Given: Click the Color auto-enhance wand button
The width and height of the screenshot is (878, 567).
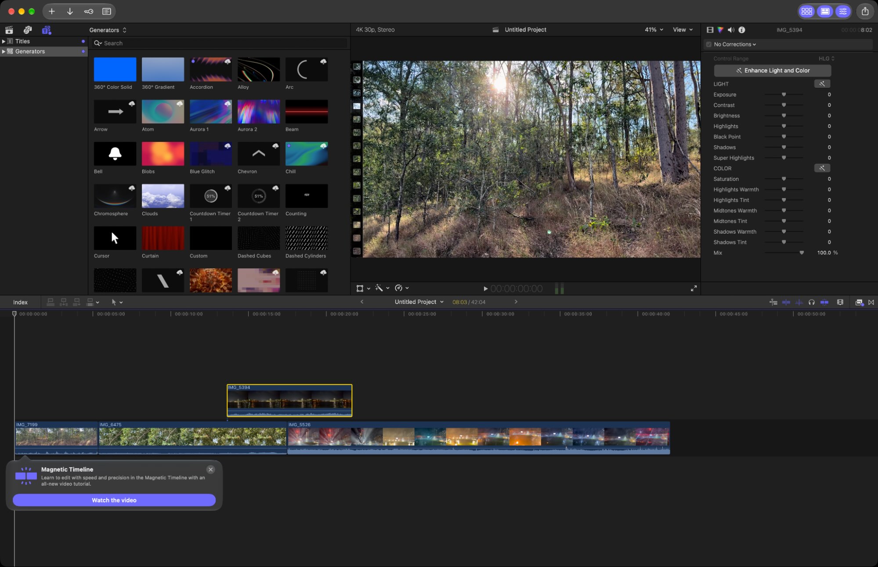Looking at the screenshot, I should click(822, 168).
